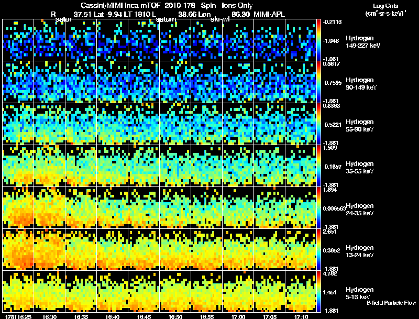Select the 'Hydrogen 149-227 keV' row label
Screen dimensions: 419x319
[x=362, y=42]
